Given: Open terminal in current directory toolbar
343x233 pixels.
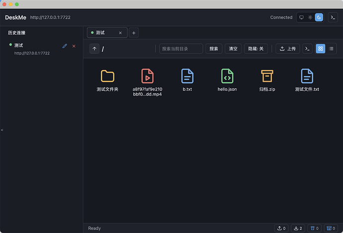Looking at the screenshot, I should 307,49.
